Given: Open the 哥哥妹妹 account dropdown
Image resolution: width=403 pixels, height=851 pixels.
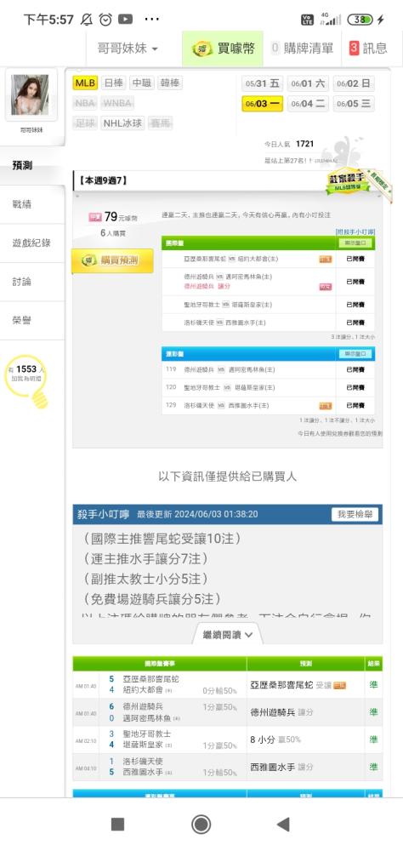Looking at the screenshot, I should click(x=128, y=49).
